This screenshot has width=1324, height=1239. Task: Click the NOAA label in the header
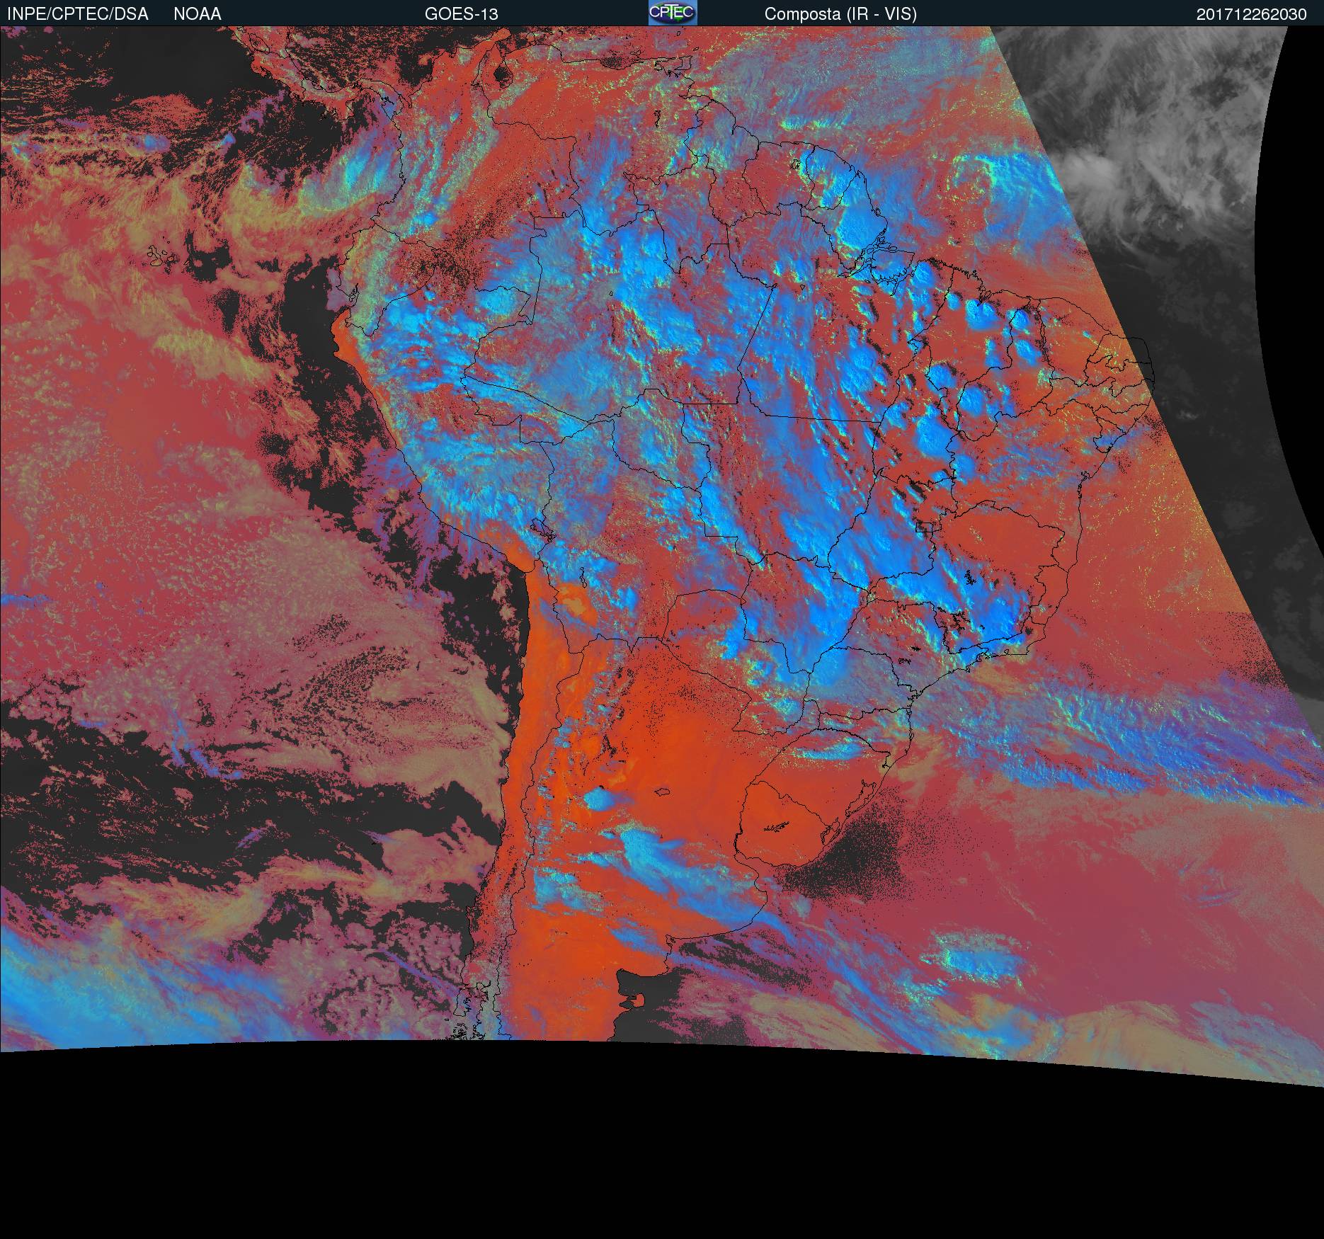(198, 14)
